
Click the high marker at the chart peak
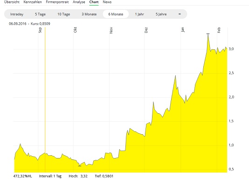coord(208,34)
